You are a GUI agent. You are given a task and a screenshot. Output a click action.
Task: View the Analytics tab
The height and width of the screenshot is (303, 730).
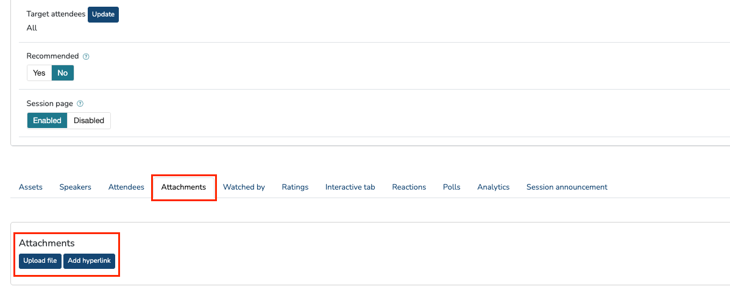click(493, 187)
